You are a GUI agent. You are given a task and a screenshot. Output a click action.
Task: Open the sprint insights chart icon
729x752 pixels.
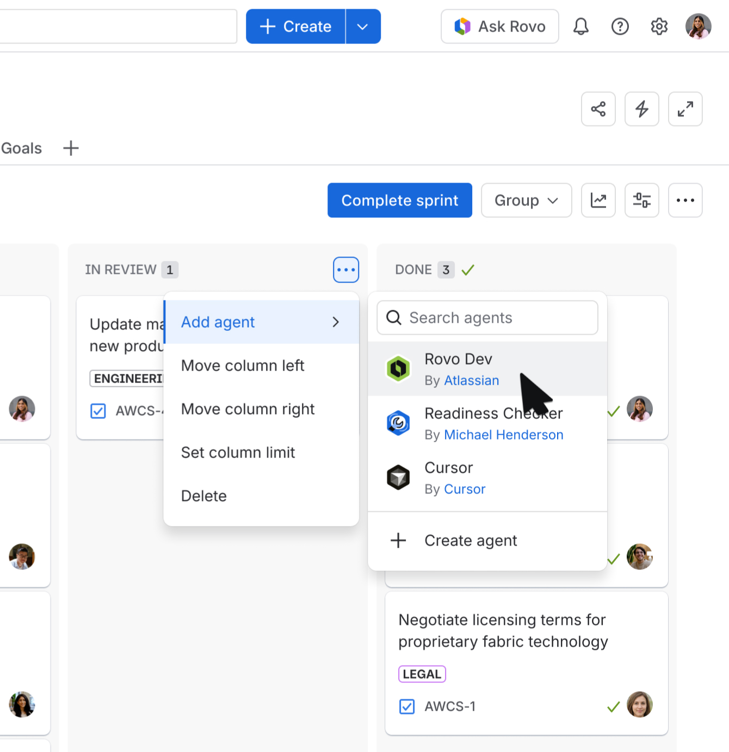tap(598, 200)
